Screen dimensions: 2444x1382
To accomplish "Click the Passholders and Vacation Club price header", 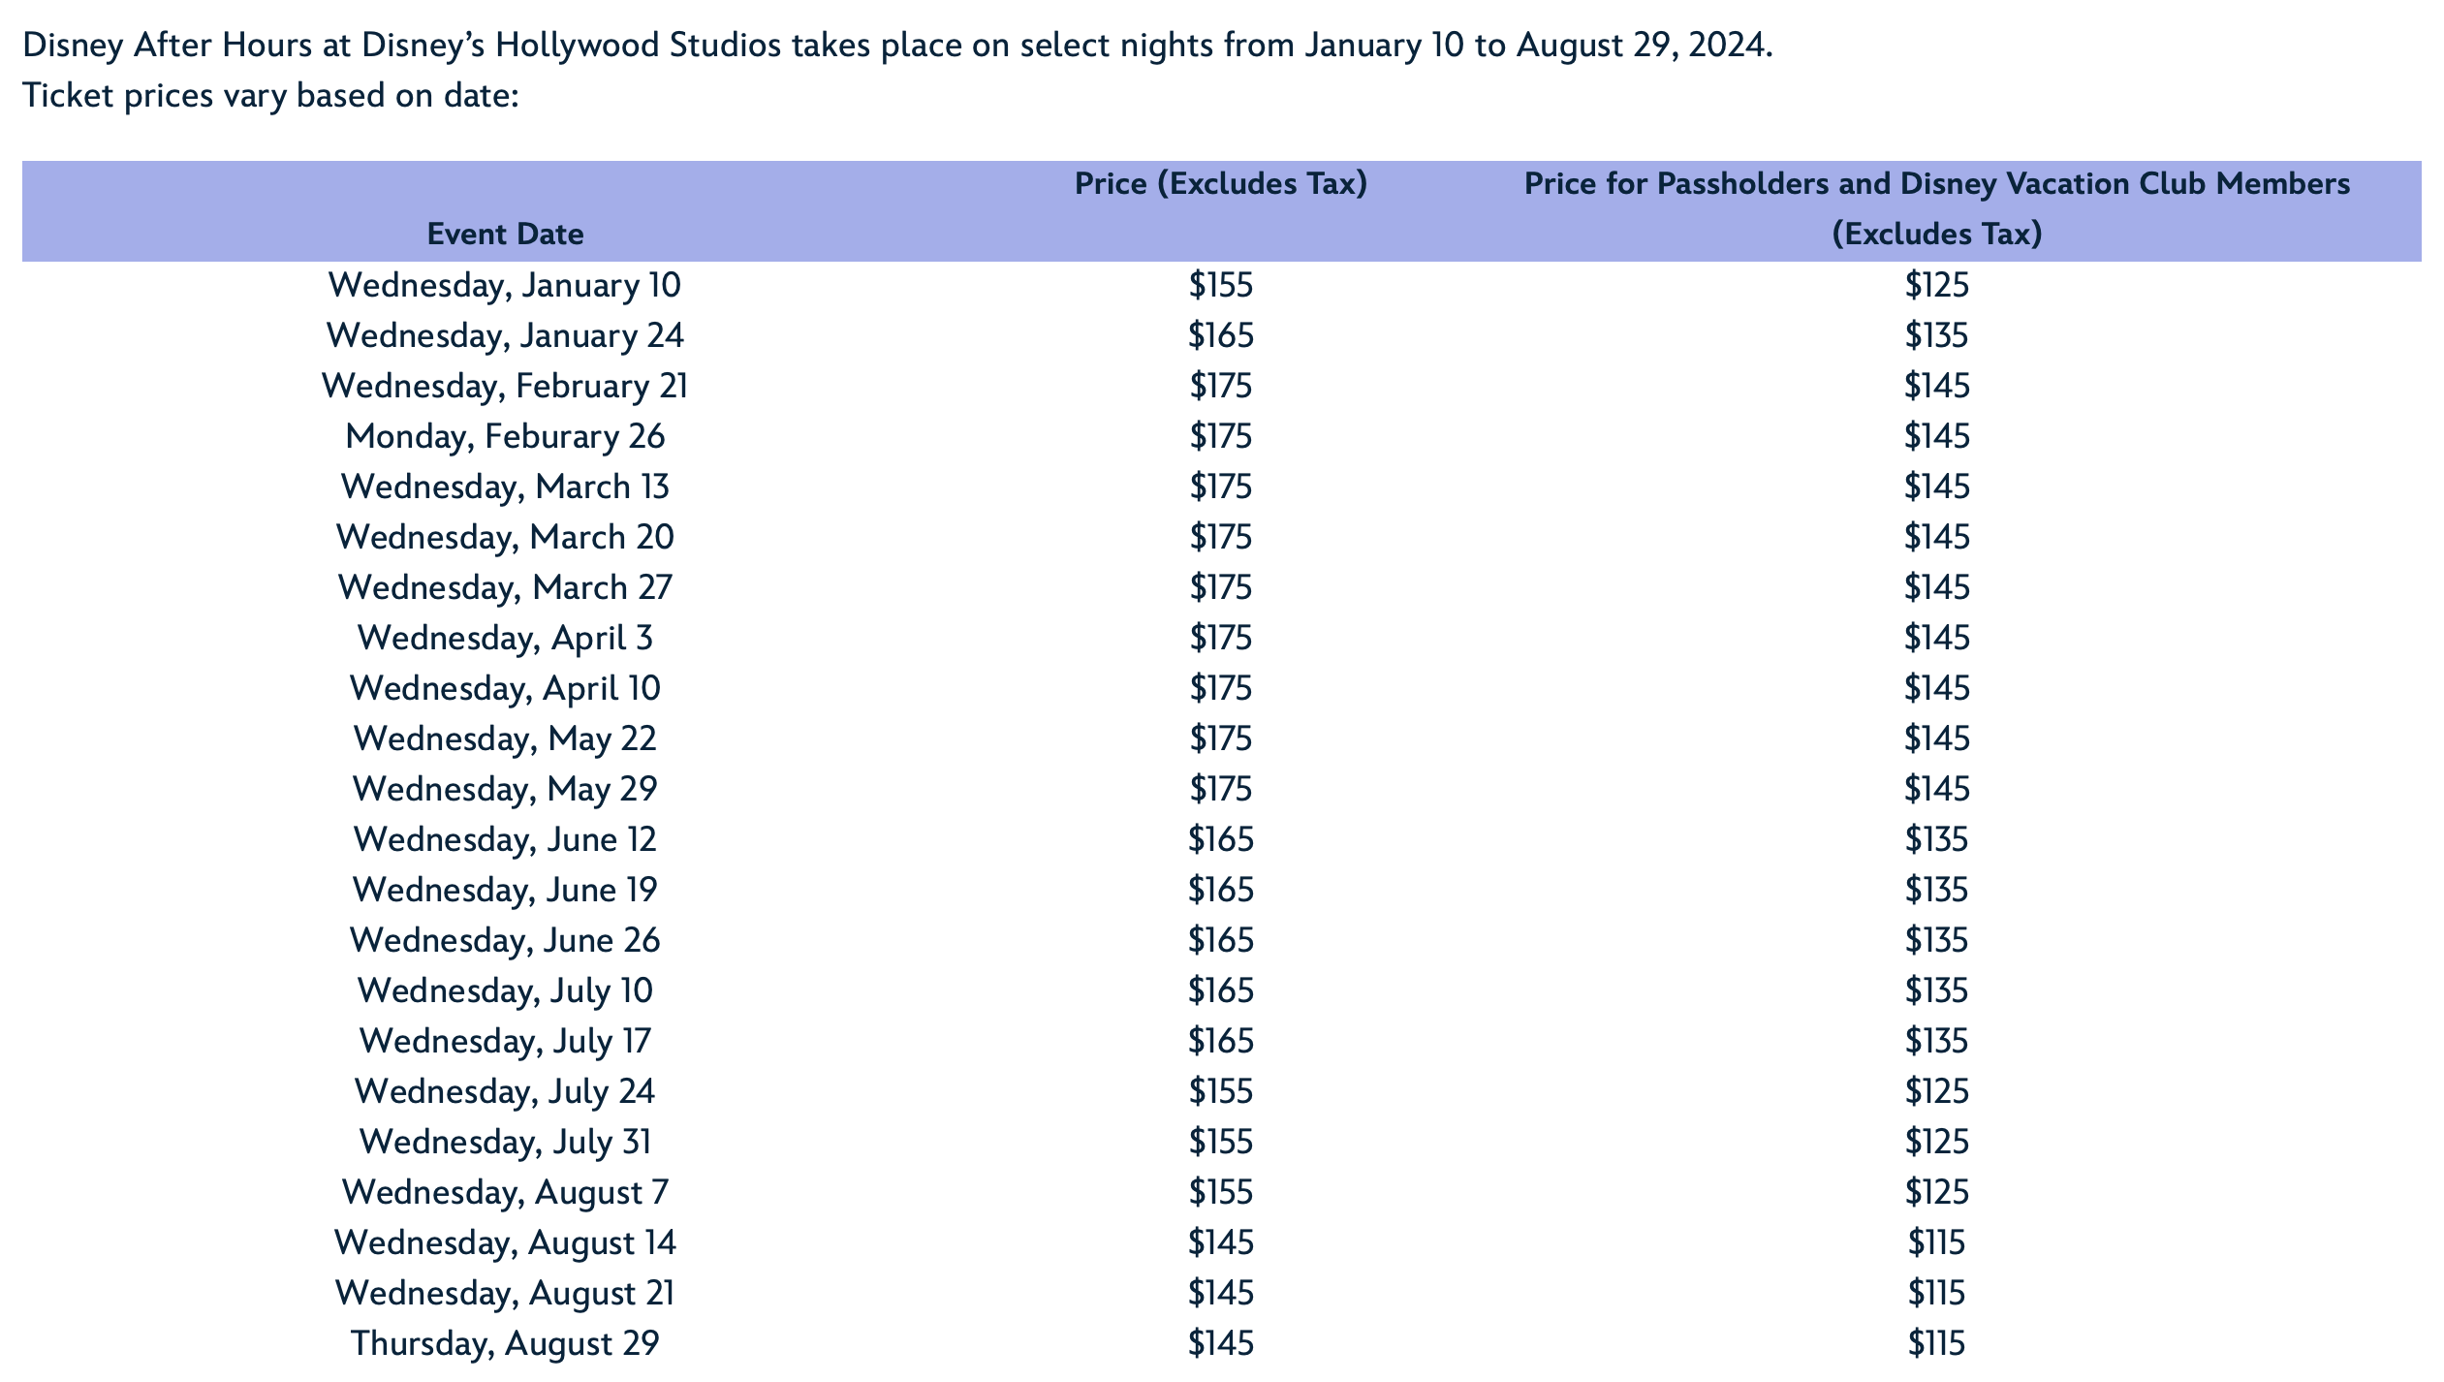I will (x=1936, y=207).
